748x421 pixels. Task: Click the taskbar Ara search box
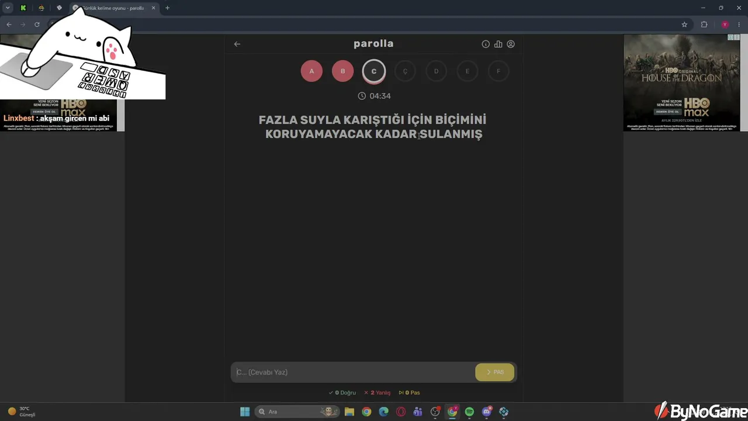tap(297, 412)
